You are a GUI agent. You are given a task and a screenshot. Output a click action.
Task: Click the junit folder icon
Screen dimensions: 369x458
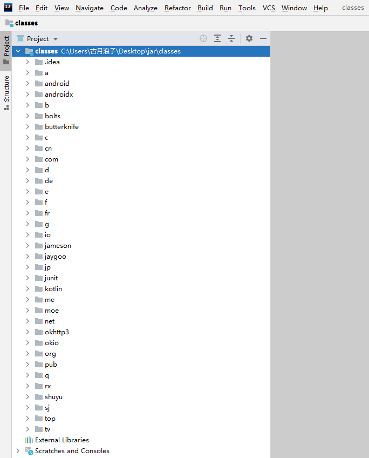coord(39,278)
